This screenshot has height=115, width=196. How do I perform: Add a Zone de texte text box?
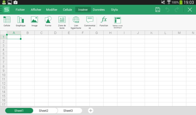(62, 23)
